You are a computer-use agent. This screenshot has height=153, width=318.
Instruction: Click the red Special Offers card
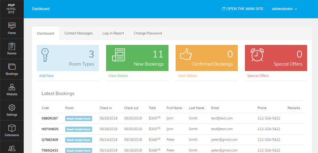(276, 58)
